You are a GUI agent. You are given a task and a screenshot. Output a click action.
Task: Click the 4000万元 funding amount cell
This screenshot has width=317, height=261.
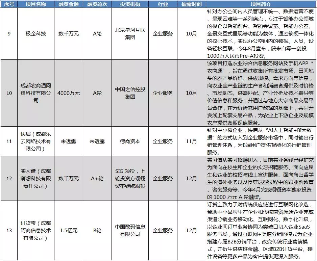click(68, 92)
